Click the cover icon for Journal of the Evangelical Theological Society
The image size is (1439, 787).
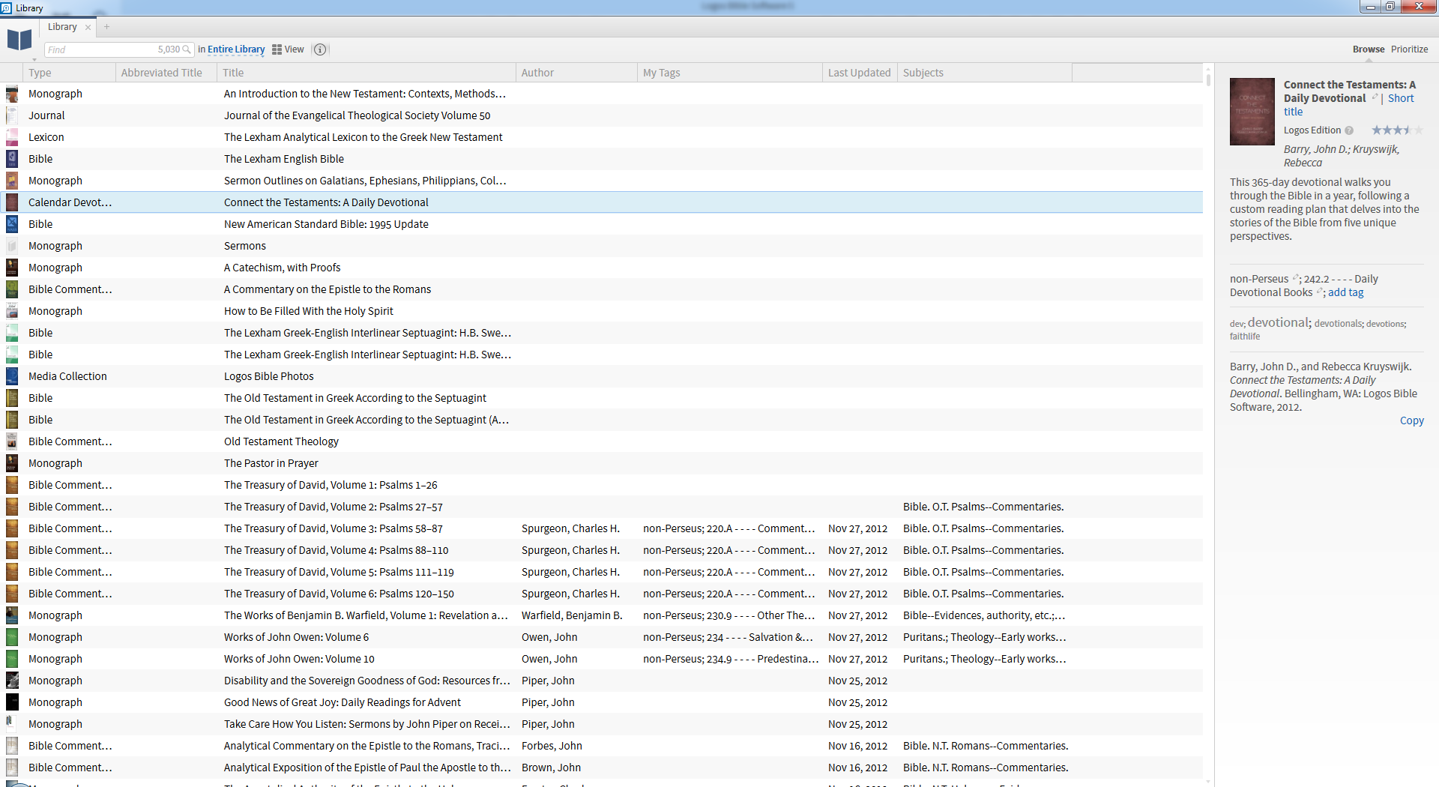click(12, 115)
